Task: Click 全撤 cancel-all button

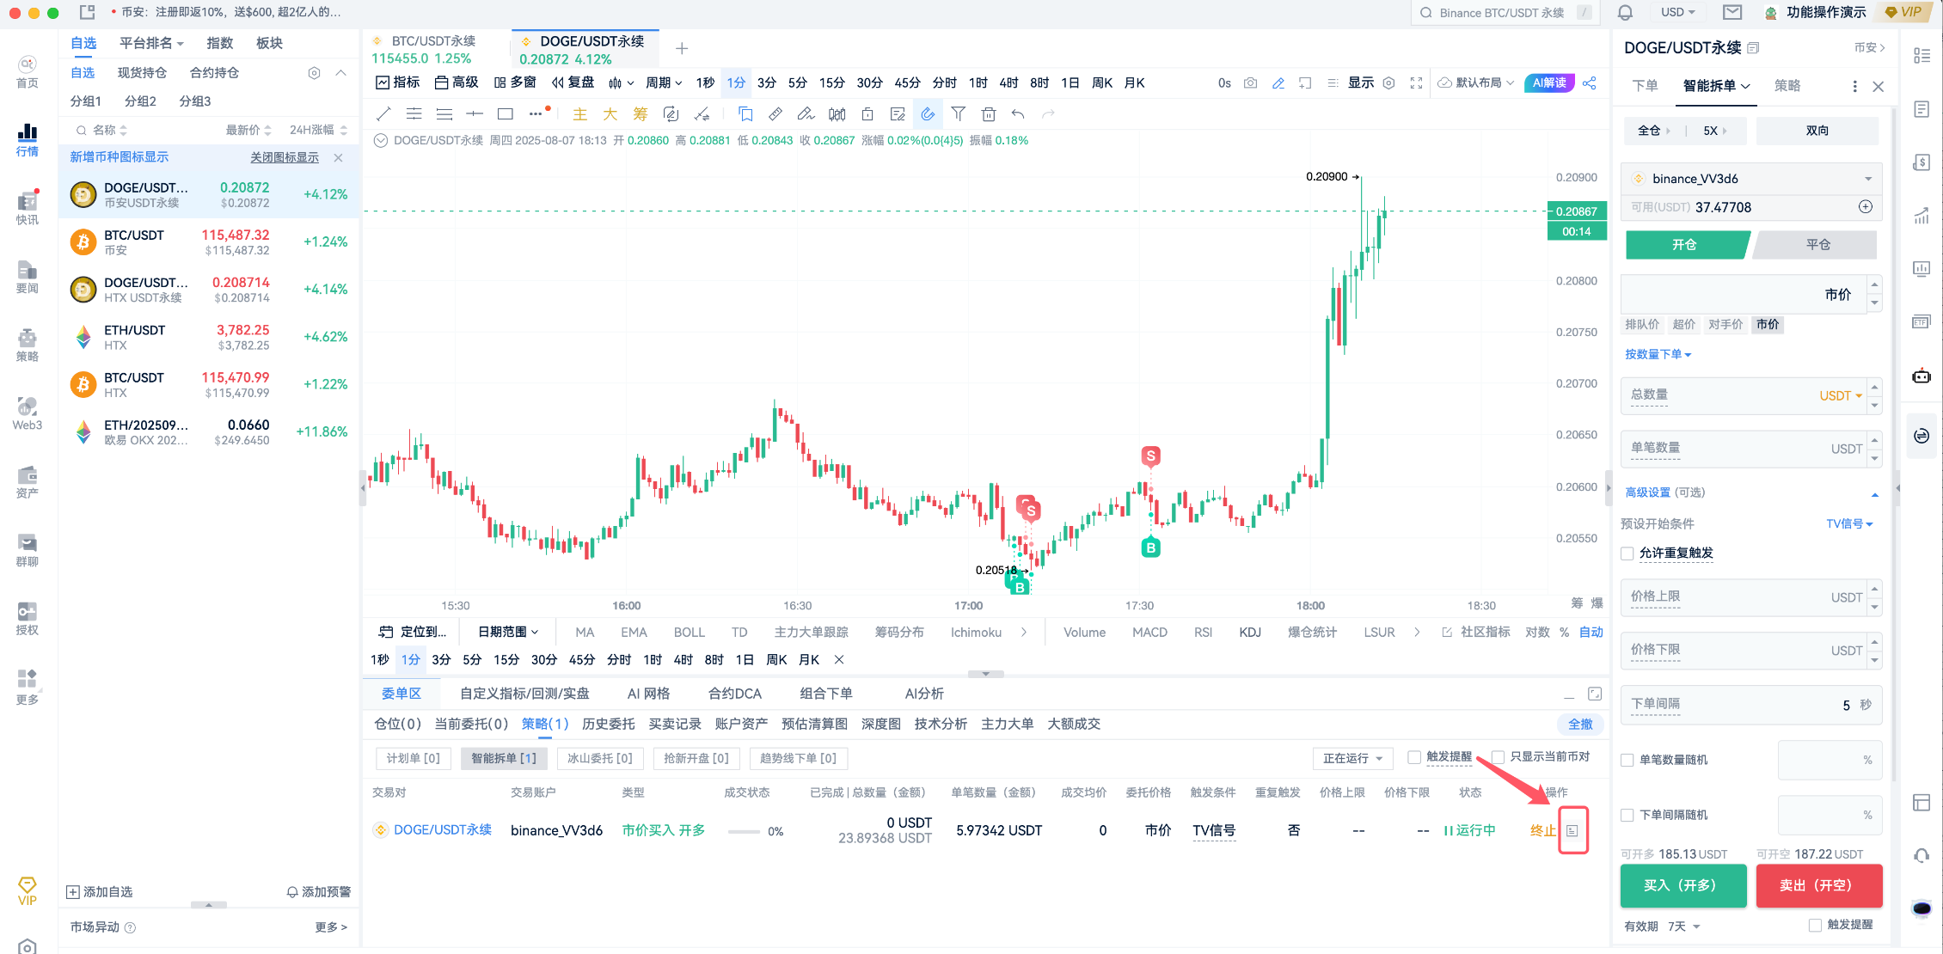Action: pos(1580,724)
